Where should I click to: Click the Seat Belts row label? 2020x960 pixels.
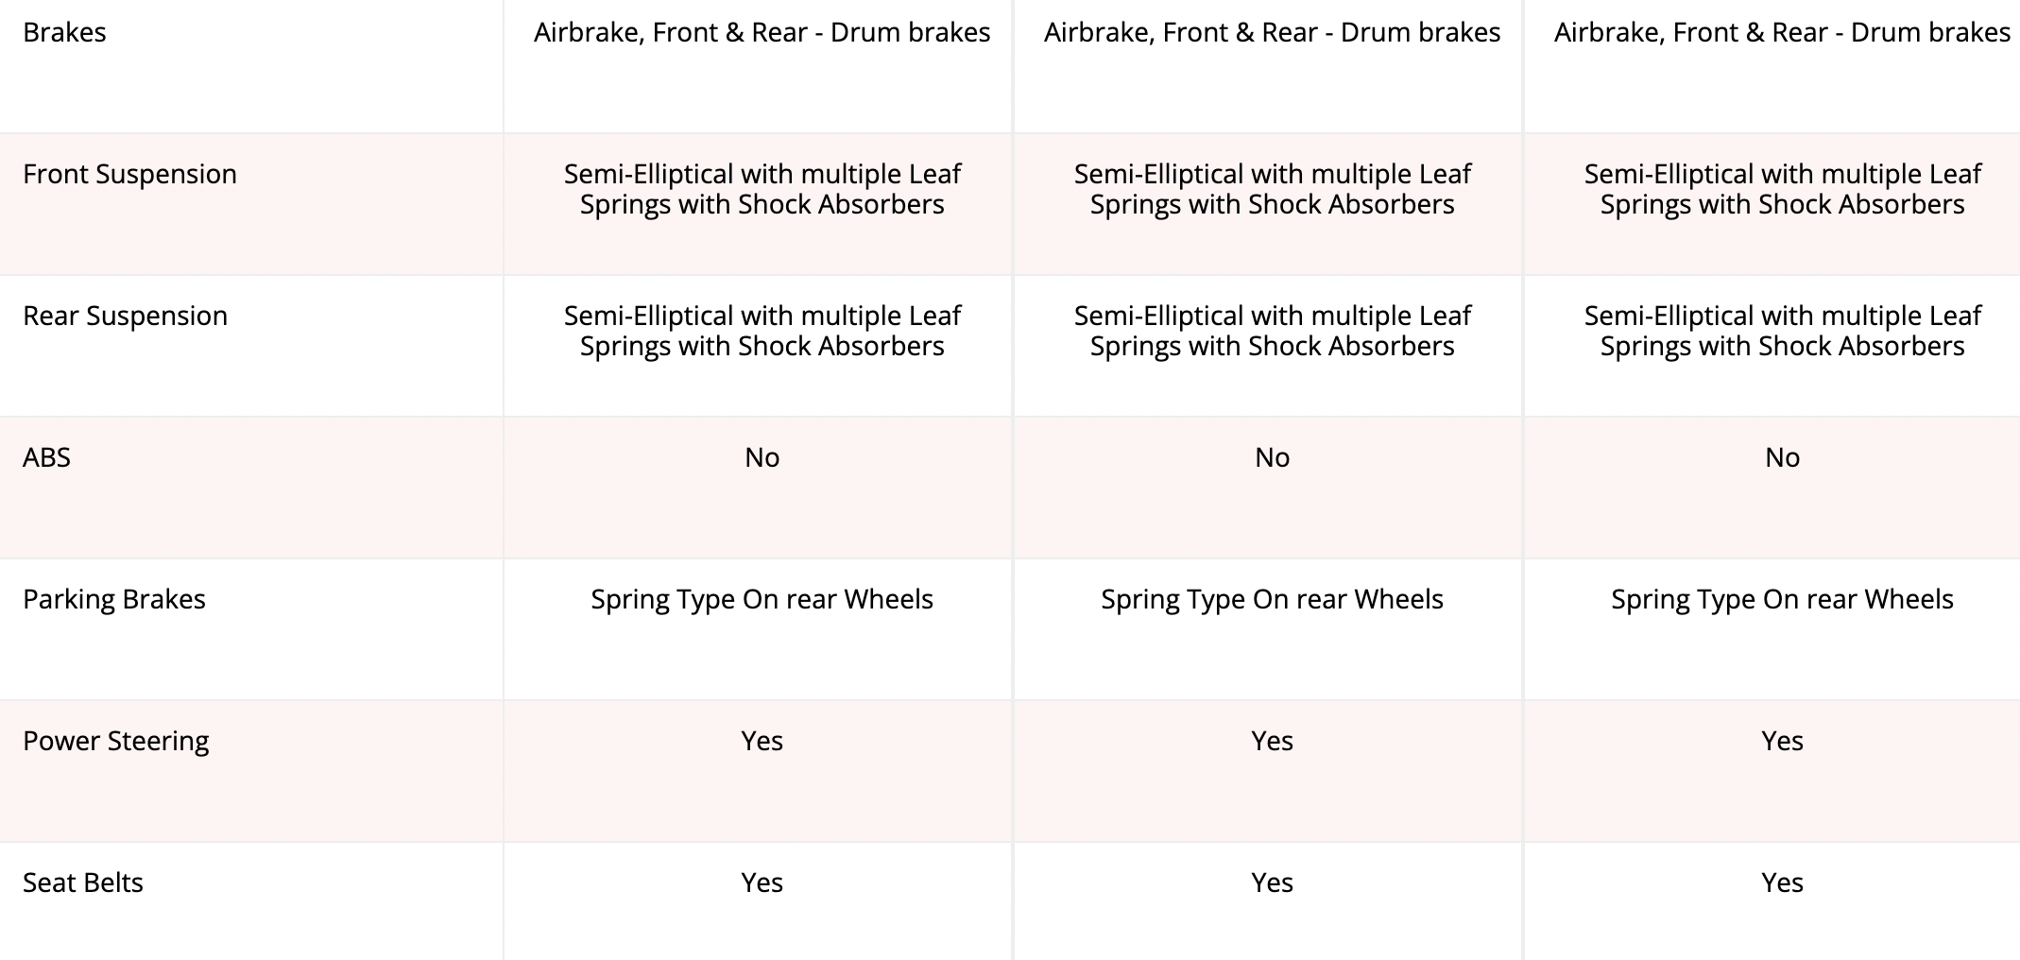tap(83, 883)
